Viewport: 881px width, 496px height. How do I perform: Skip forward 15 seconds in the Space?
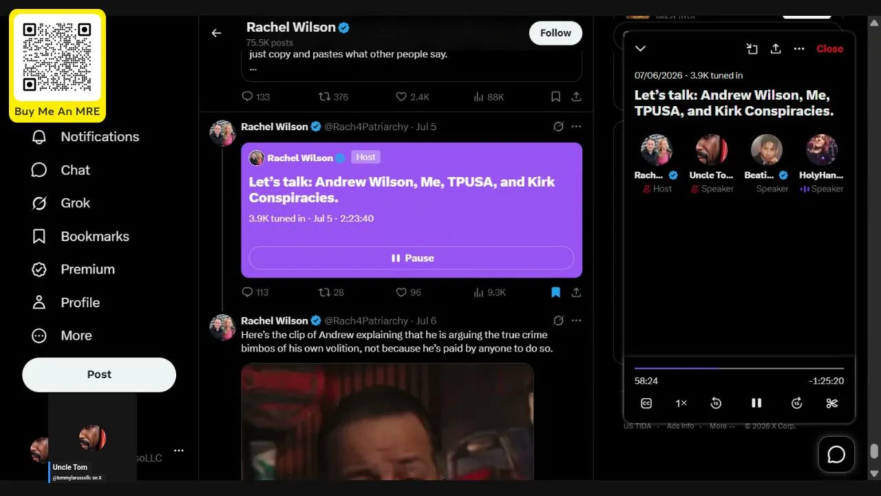[797, 404]
